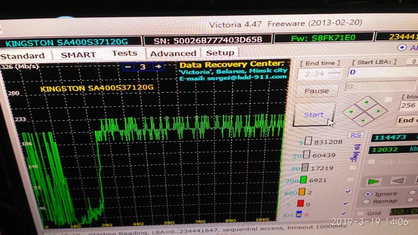Open the SMART tab
This screenshot has width=418, height=235.
pos(79,55)
